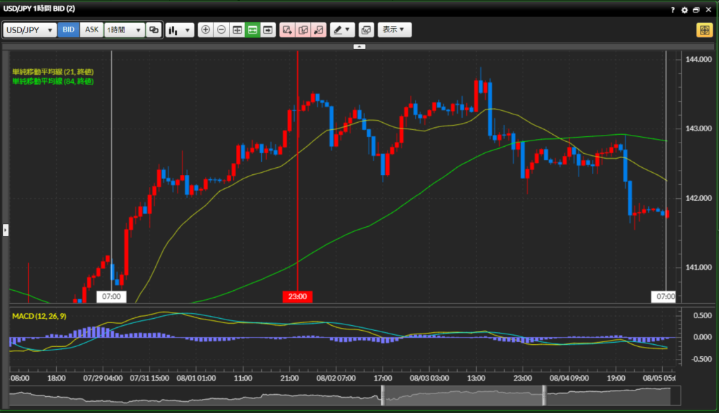The width and height of the screenshot is (719, 413).
Task: Click the left handle of the bottom range slider
Action: 383,395
